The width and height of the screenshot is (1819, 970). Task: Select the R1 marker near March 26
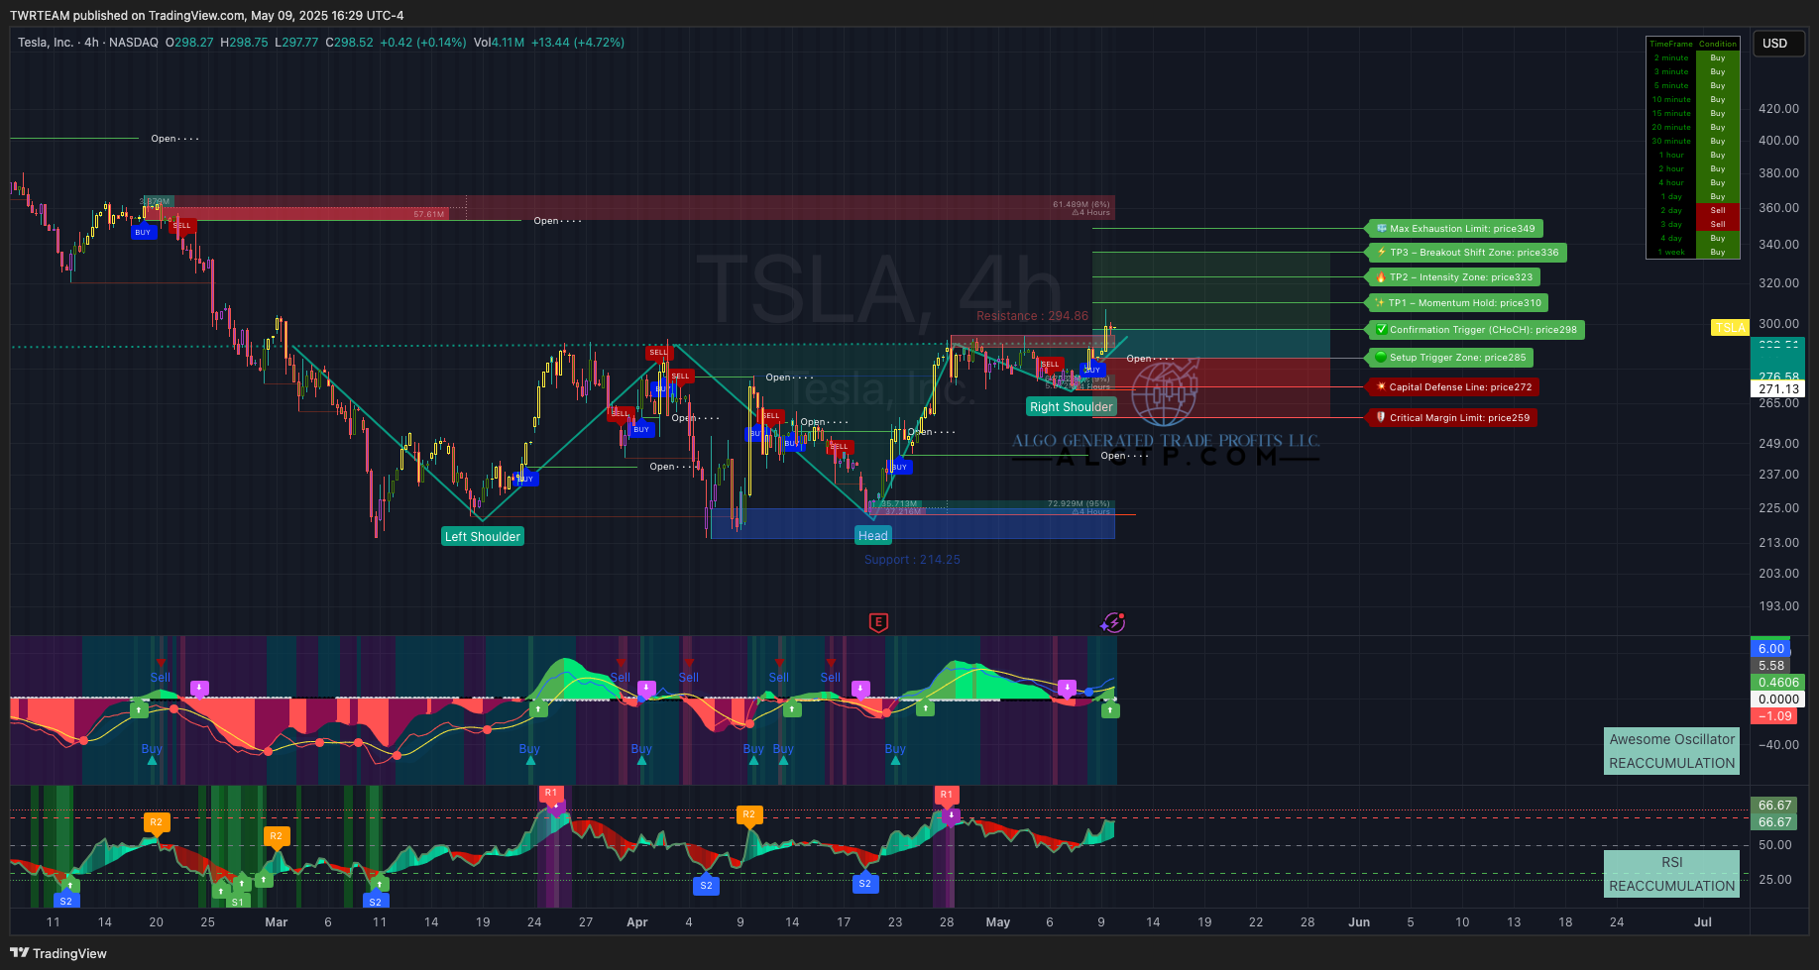(x=551, y=793)
